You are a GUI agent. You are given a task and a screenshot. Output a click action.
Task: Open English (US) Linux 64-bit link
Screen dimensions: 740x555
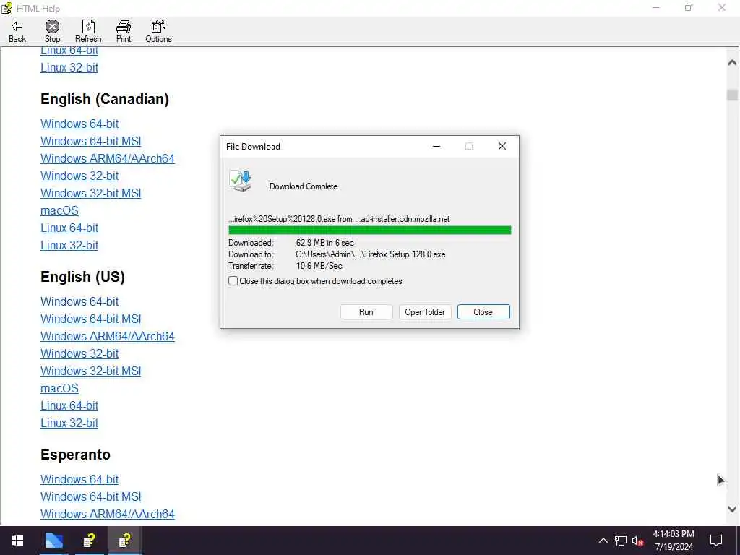[x=69, y=406]
